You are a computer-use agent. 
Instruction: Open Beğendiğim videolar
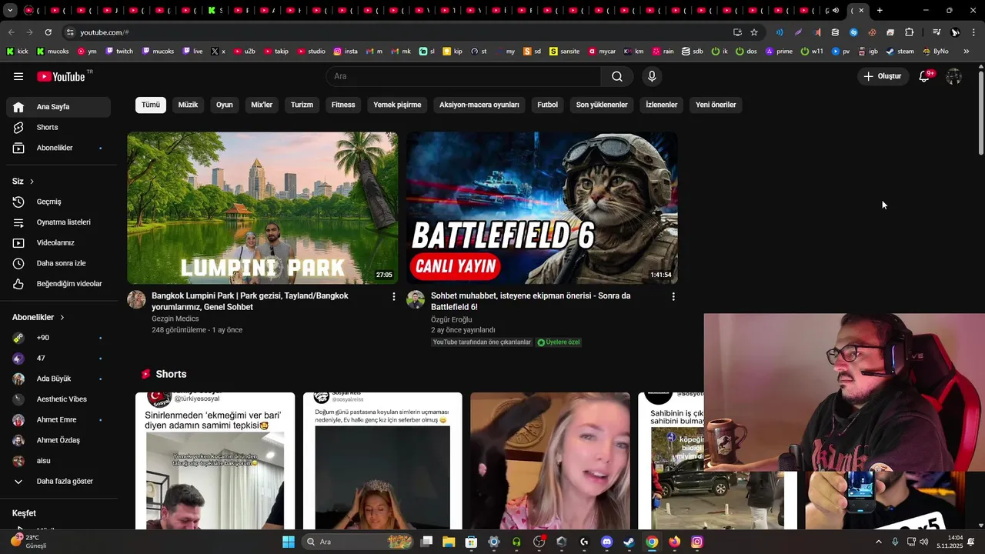point(58,284)
